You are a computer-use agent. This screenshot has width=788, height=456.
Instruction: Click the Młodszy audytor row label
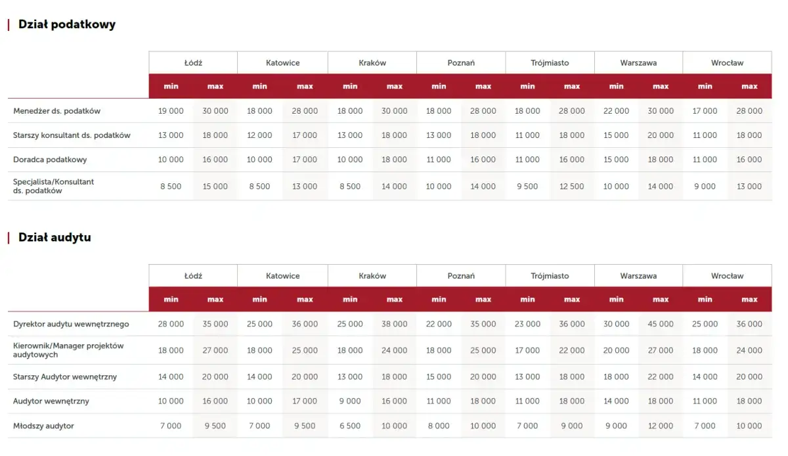pyautogui.click(x=44, y=426)
